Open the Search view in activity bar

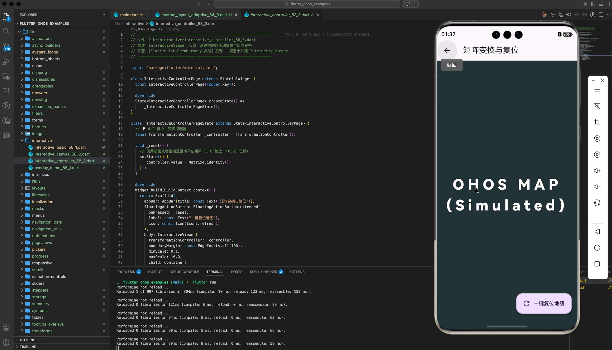pos(6,32)
